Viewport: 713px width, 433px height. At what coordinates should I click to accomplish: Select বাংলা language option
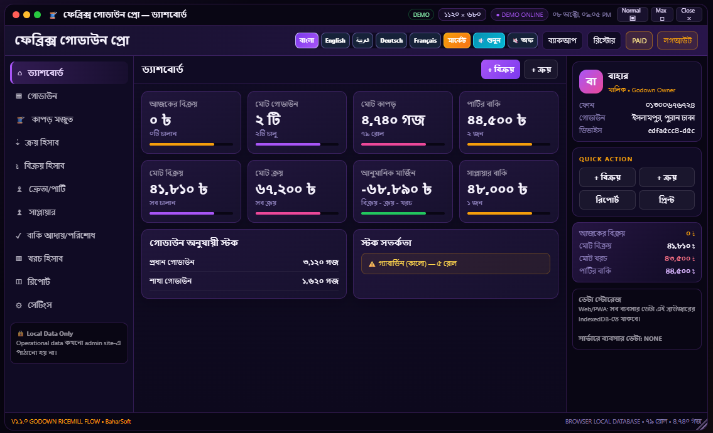307,40
